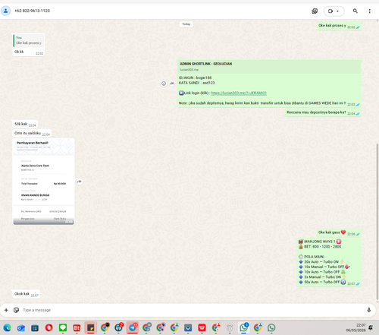
Task: Open the contact profile avatar
Action: point(5,11)
